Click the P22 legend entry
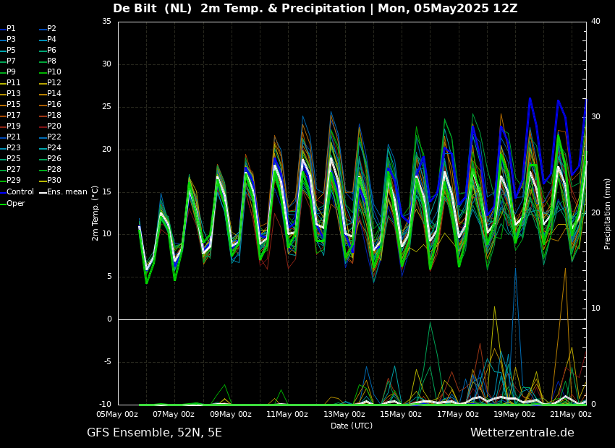 tap(54, 137)
